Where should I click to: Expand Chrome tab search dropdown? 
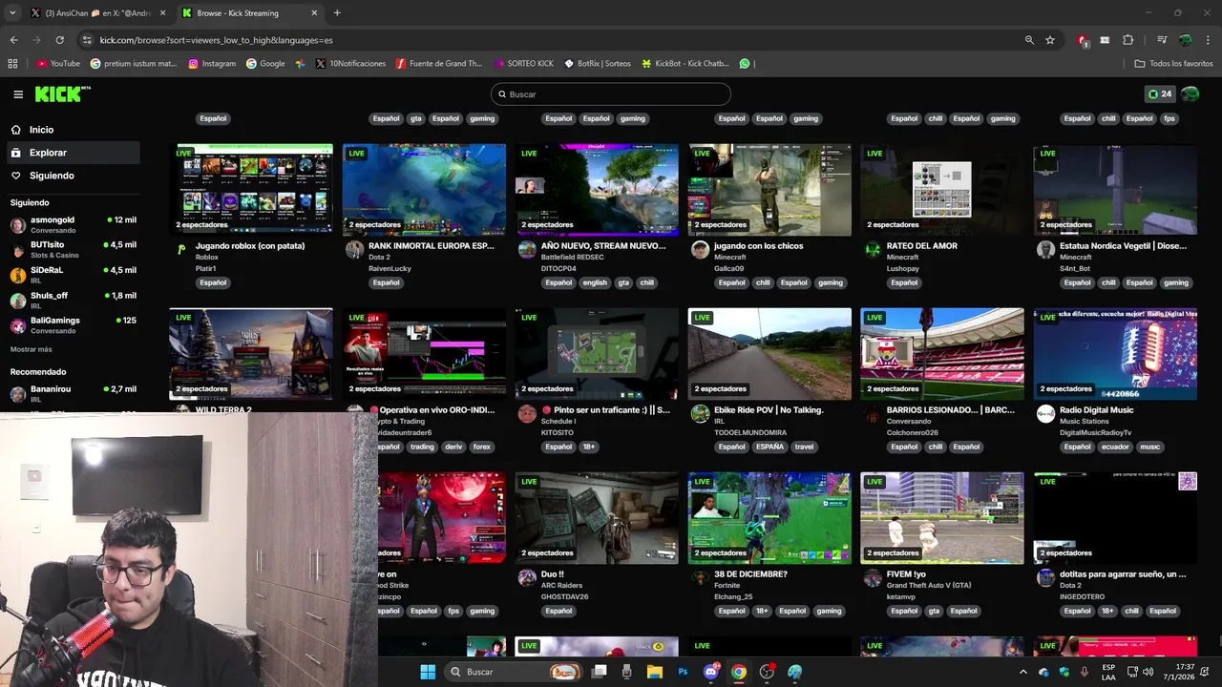12,13
